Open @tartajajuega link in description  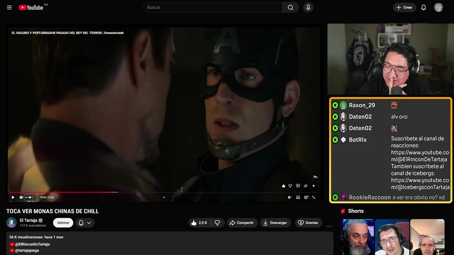[x=27, y=250]
